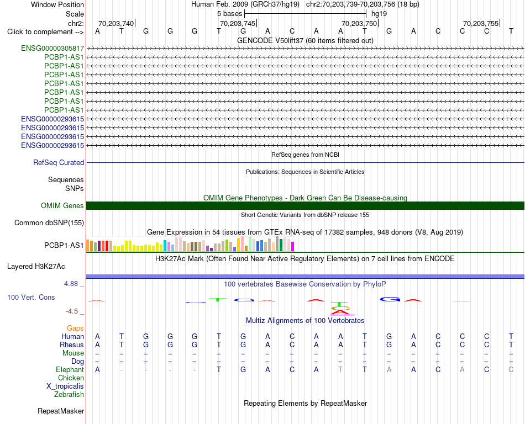Select the X_tropicalis species label

click(x=65, y=386)
